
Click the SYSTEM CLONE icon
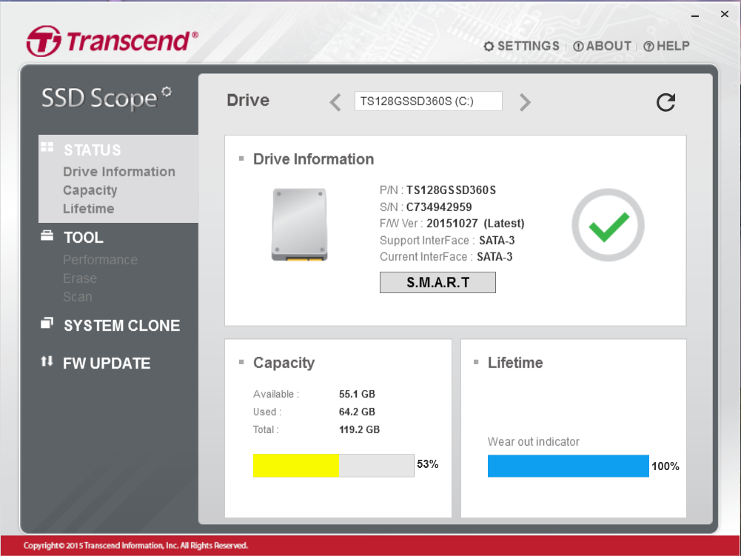pyautogui.click(x=47, y=324)
